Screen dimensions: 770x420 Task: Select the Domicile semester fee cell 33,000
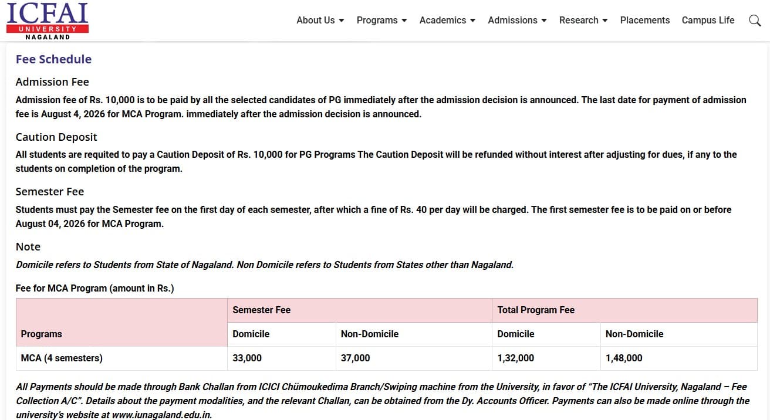point(247,358)
